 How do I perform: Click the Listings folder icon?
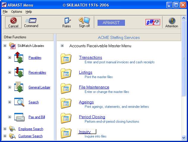66,73
